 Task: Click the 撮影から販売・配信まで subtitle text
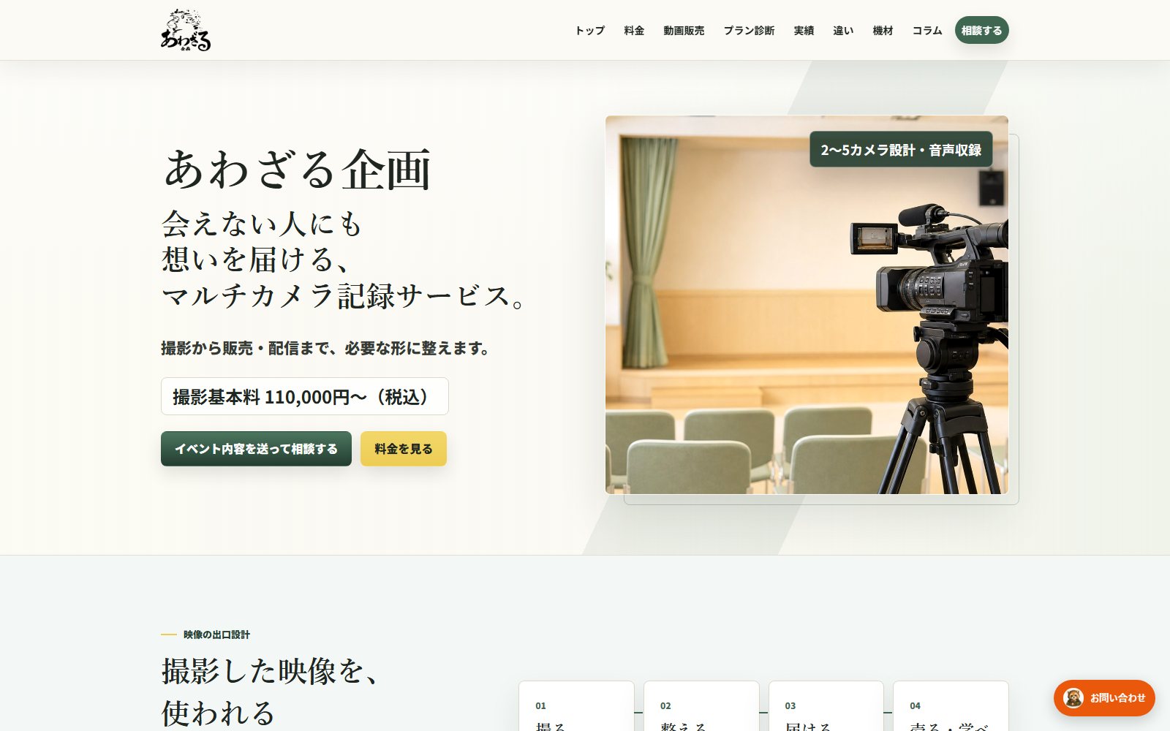tap(325, 349)
